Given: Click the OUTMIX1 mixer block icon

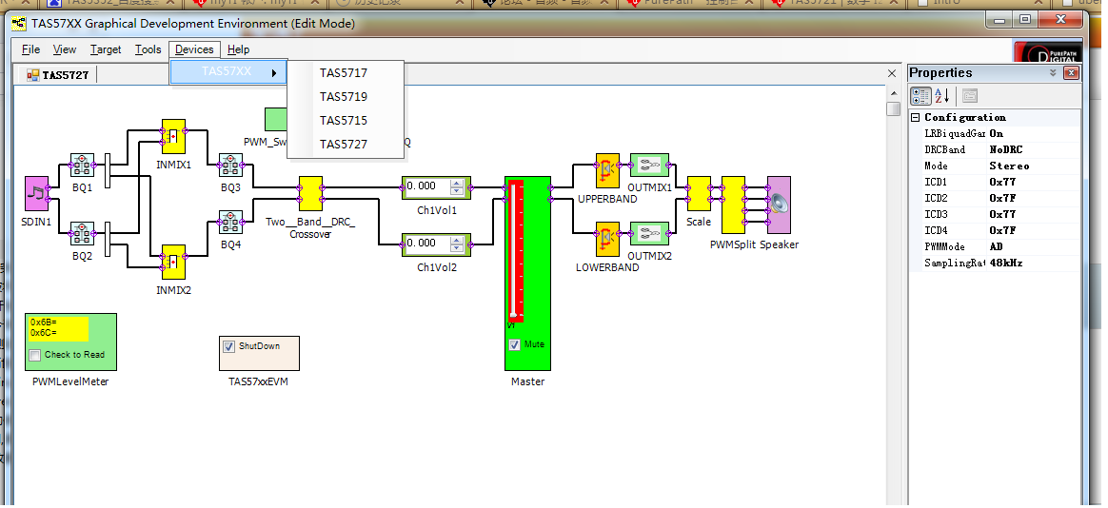Looking at the screenshot, I should 649,166.
